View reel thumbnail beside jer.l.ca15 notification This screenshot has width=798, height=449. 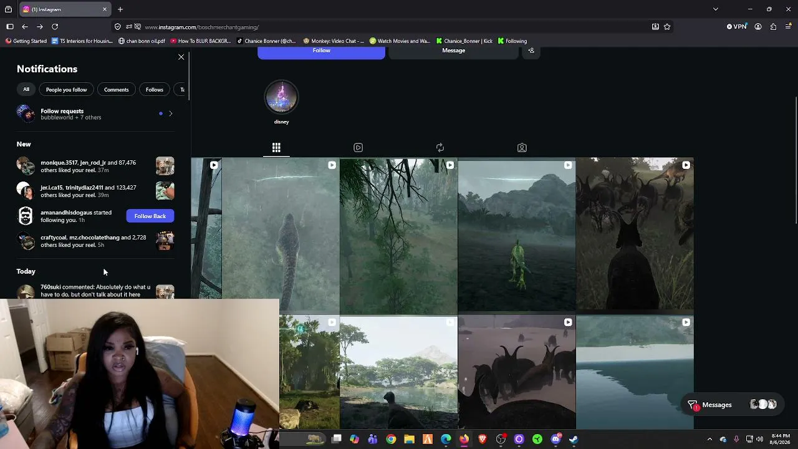[x=165, y=191]
